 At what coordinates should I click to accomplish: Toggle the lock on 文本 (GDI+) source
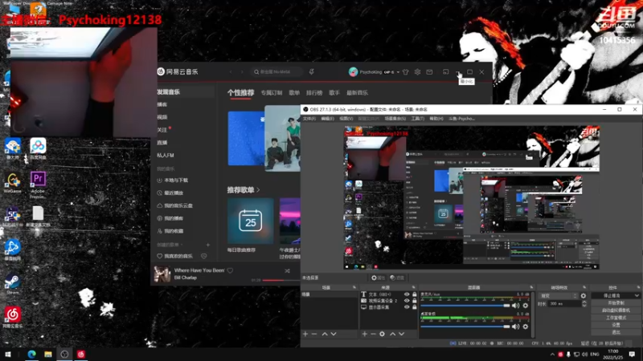click(x=414, y=294)
